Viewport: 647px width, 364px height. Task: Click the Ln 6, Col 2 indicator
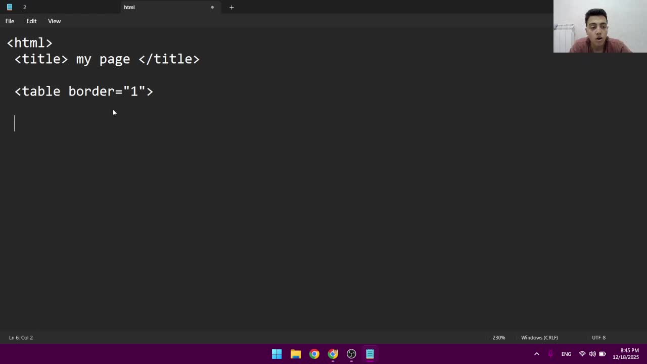21,338
